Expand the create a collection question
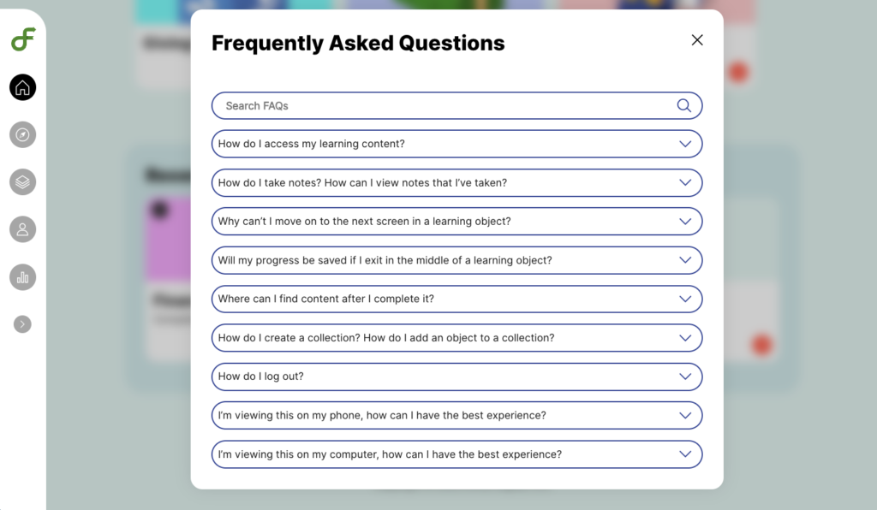Image resolution: width=877 pixels, height=510 pixels. point(456,338)
